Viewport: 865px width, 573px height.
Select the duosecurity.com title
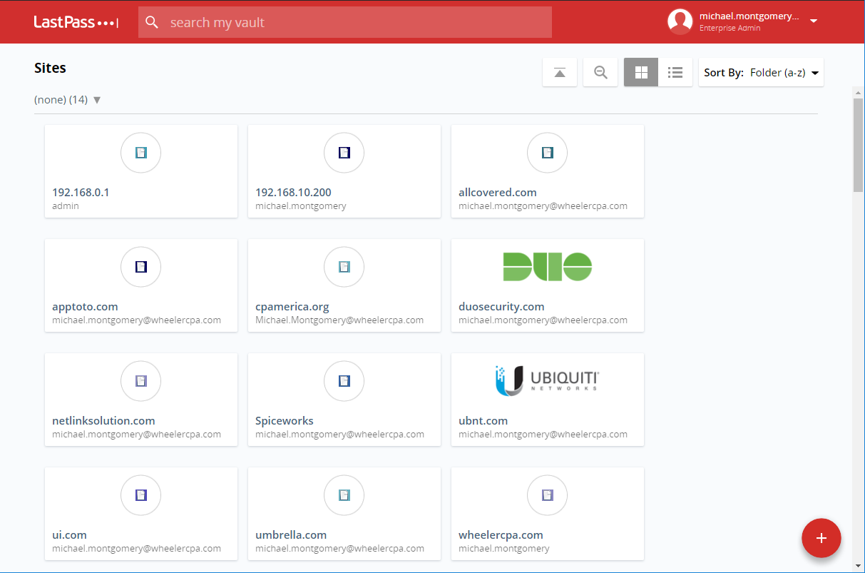click(x=501, y=307)
